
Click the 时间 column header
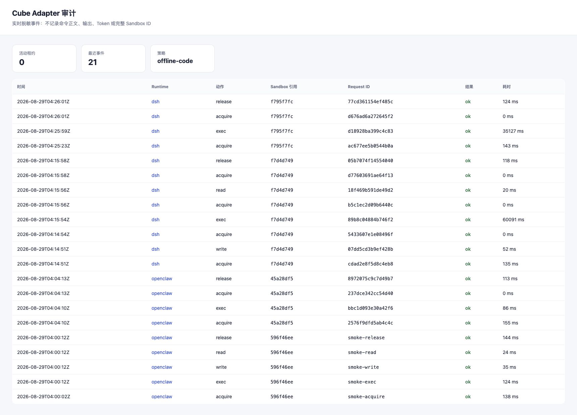(x=21, y=87)
